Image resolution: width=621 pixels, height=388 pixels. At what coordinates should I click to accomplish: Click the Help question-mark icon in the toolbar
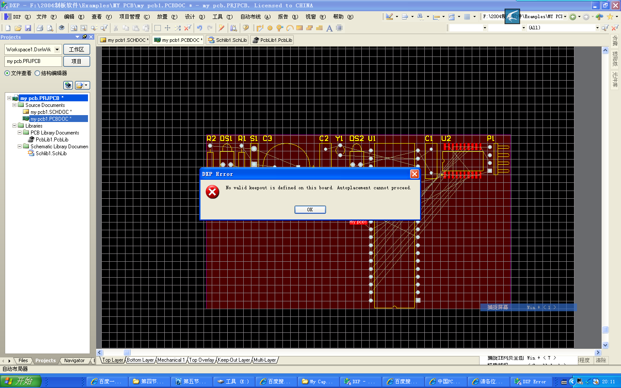pos(246,28)
